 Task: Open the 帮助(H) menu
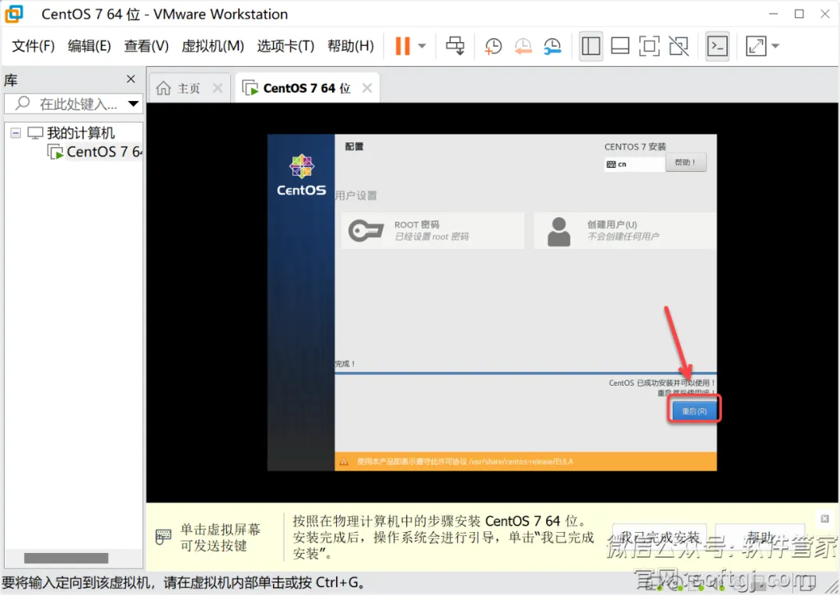click(351, 46)
